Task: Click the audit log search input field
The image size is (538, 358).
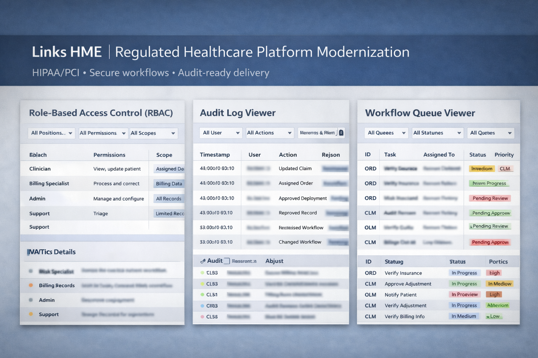Action: point(317,133)
